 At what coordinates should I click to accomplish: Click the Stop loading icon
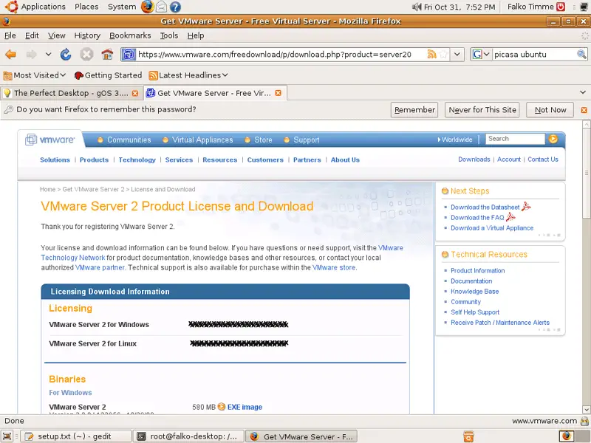point(86,55)
